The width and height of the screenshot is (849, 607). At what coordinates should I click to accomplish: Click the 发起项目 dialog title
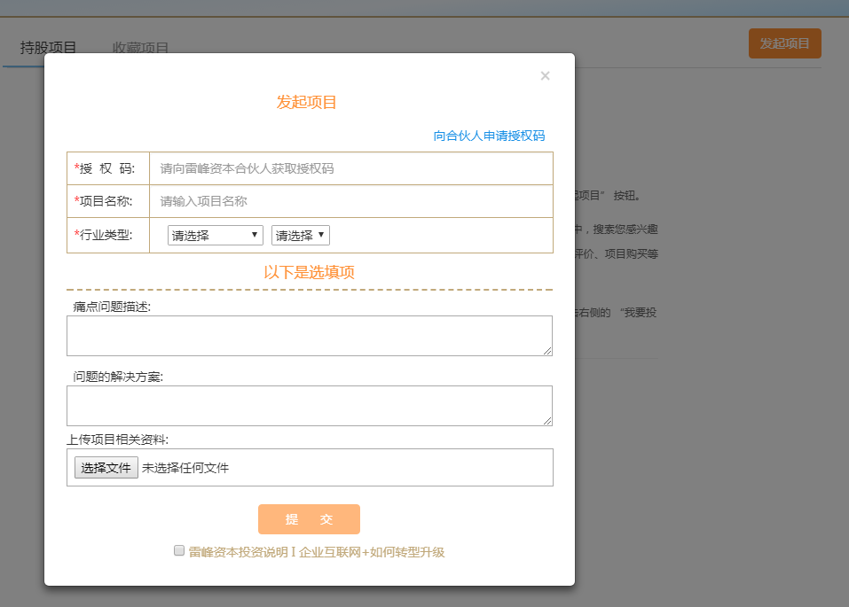pyautogui.click(x=306, y=102)
